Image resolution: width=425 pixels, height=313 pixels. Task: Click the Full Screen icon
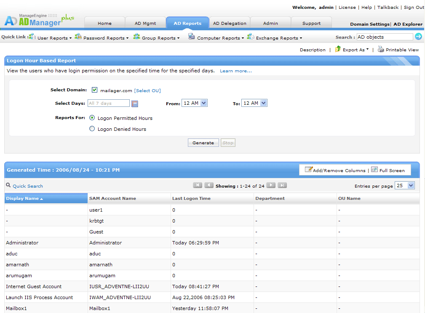pyautogui.click(x=374, y=170)
